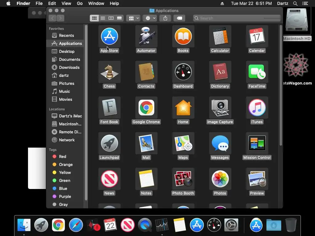Switch to list view in toolbar
The height and width of the screenshot is (236, 315).
coord(103,18)
